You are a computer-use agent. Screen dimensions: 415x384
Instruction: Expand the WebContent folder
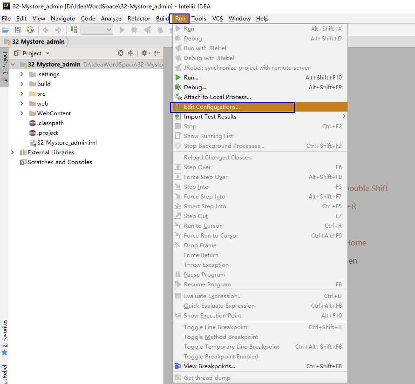point(22,113)
